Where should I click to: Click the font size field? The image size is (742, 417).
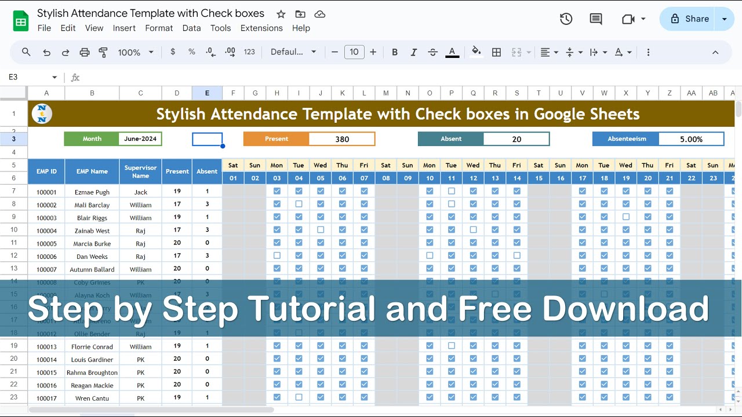354,52
